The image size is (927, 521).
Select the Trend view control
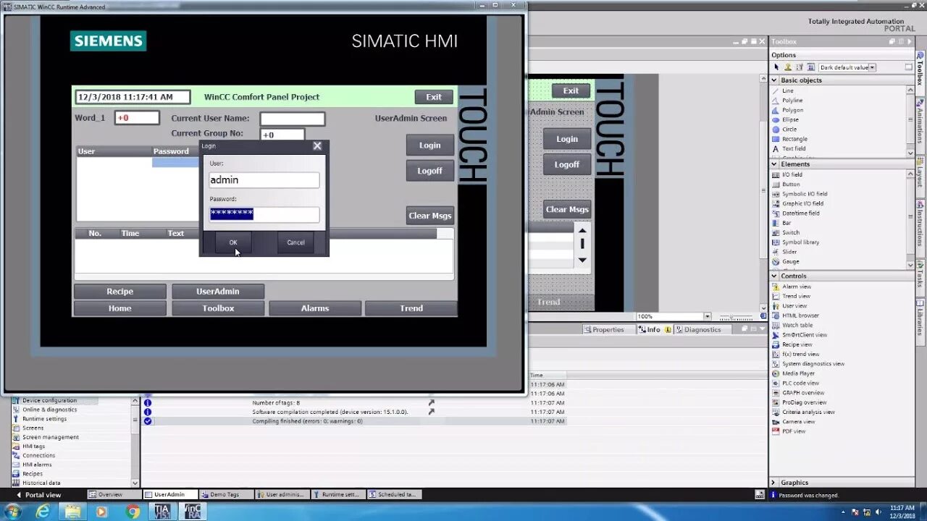tap(796, 296)
